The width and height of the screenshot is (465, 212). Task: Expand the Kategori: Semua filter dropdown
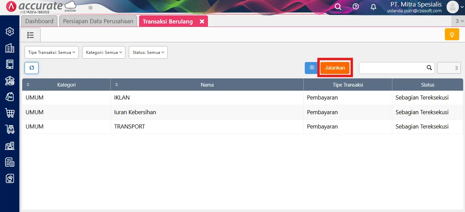(x=104, y=52)
